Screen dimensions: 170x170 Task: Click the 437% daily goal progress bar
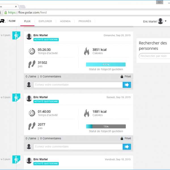pos(106,64)
